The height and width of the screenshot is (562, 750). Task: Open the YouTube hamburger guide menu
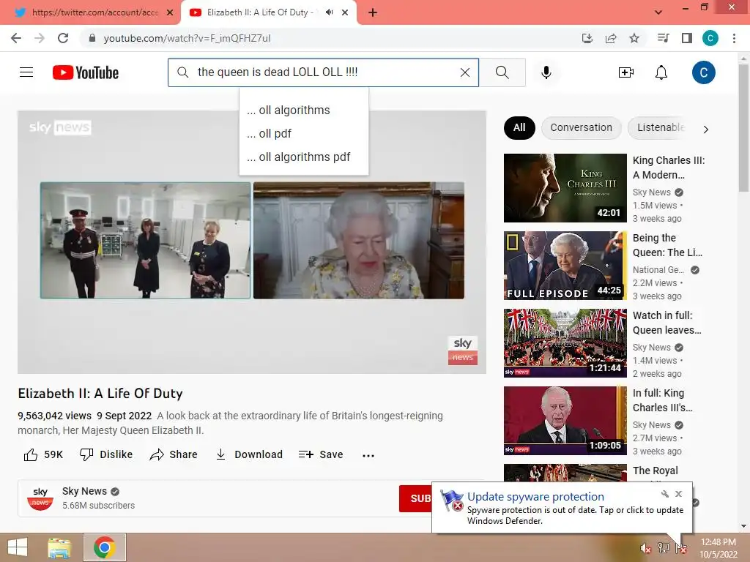point(26,72)
